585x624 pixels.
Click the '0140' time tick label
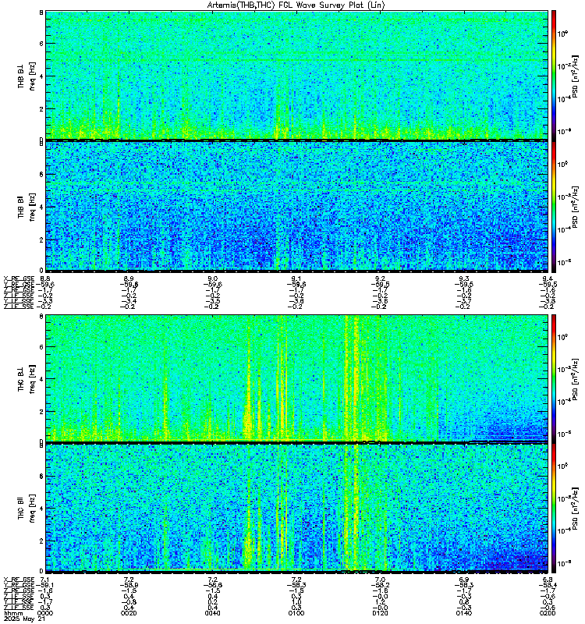pos(464,613)
